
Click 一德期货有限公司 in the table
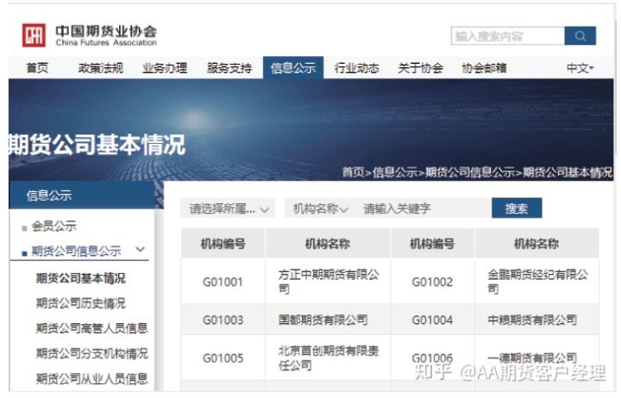[x=532, y=358]
